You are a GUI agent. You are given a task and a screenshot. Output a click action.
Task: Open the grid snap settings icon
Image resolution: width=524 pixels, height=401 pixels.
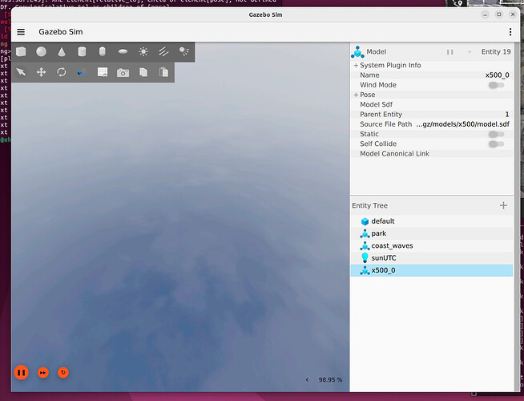pos(103,72)
